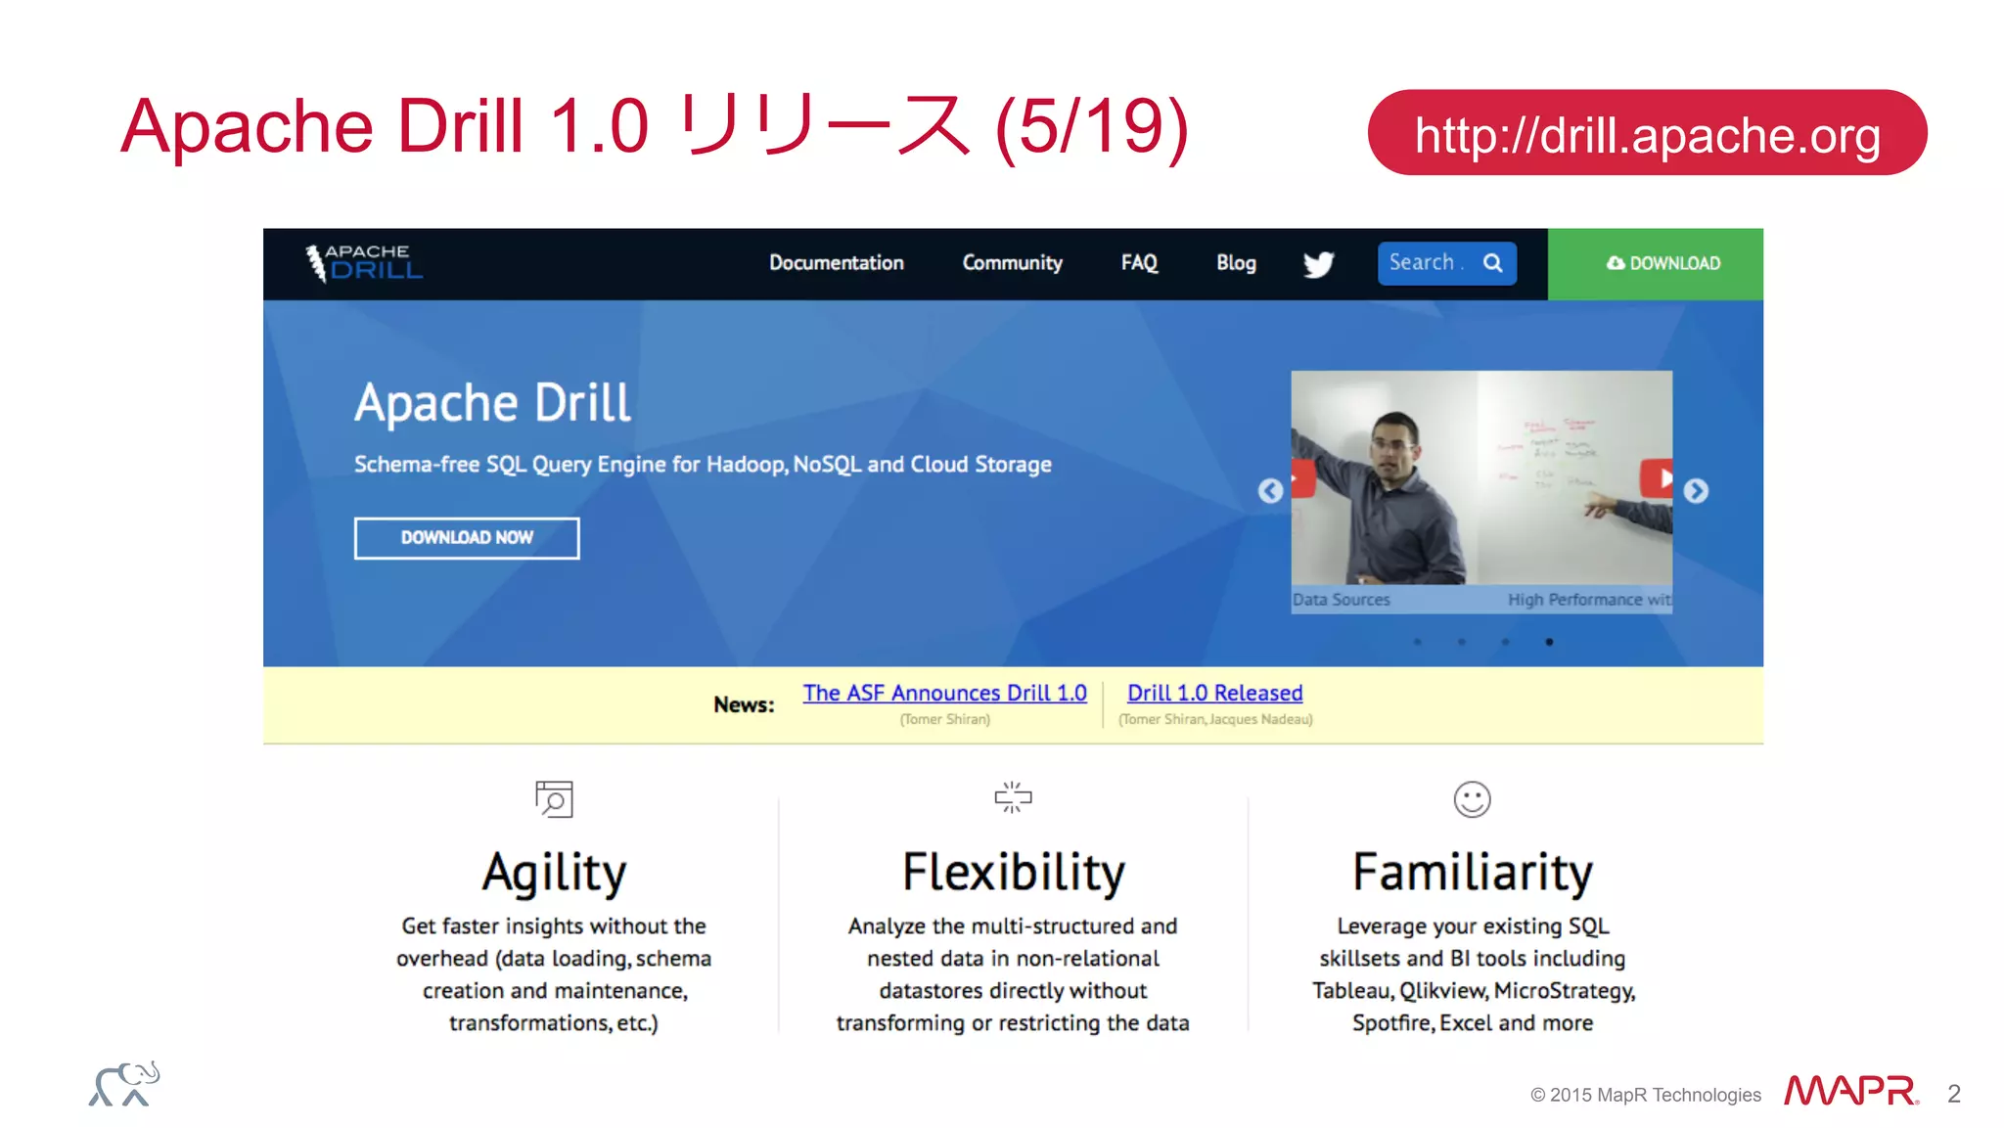Open the FAQ page
Image resolution: width=2004 pixels, height=1128 pixels.
tap(1139, 263)
